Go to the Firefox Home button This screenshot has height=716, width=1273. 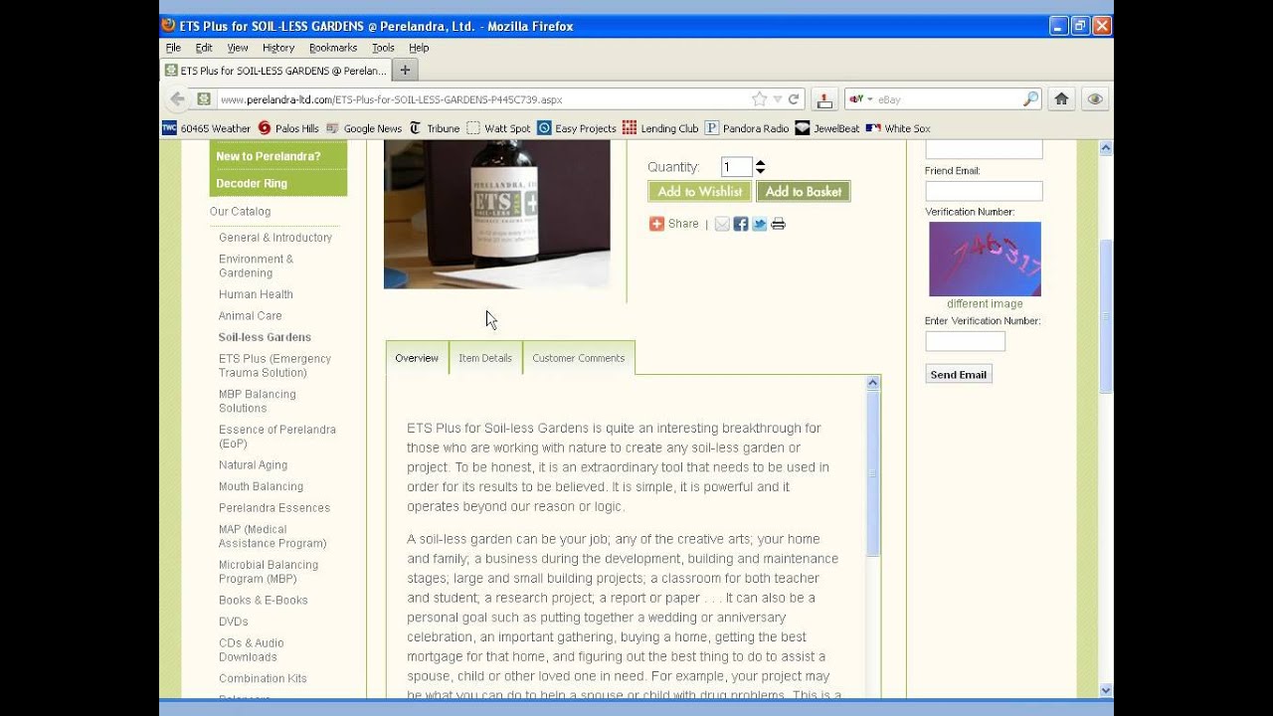[1061, 99]
